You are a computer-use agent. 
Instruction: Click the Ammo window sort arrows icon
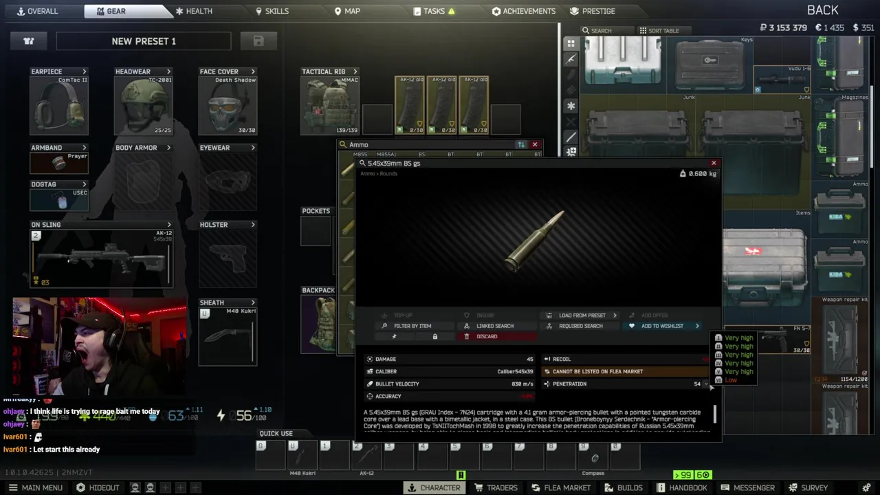coord(521,144)
